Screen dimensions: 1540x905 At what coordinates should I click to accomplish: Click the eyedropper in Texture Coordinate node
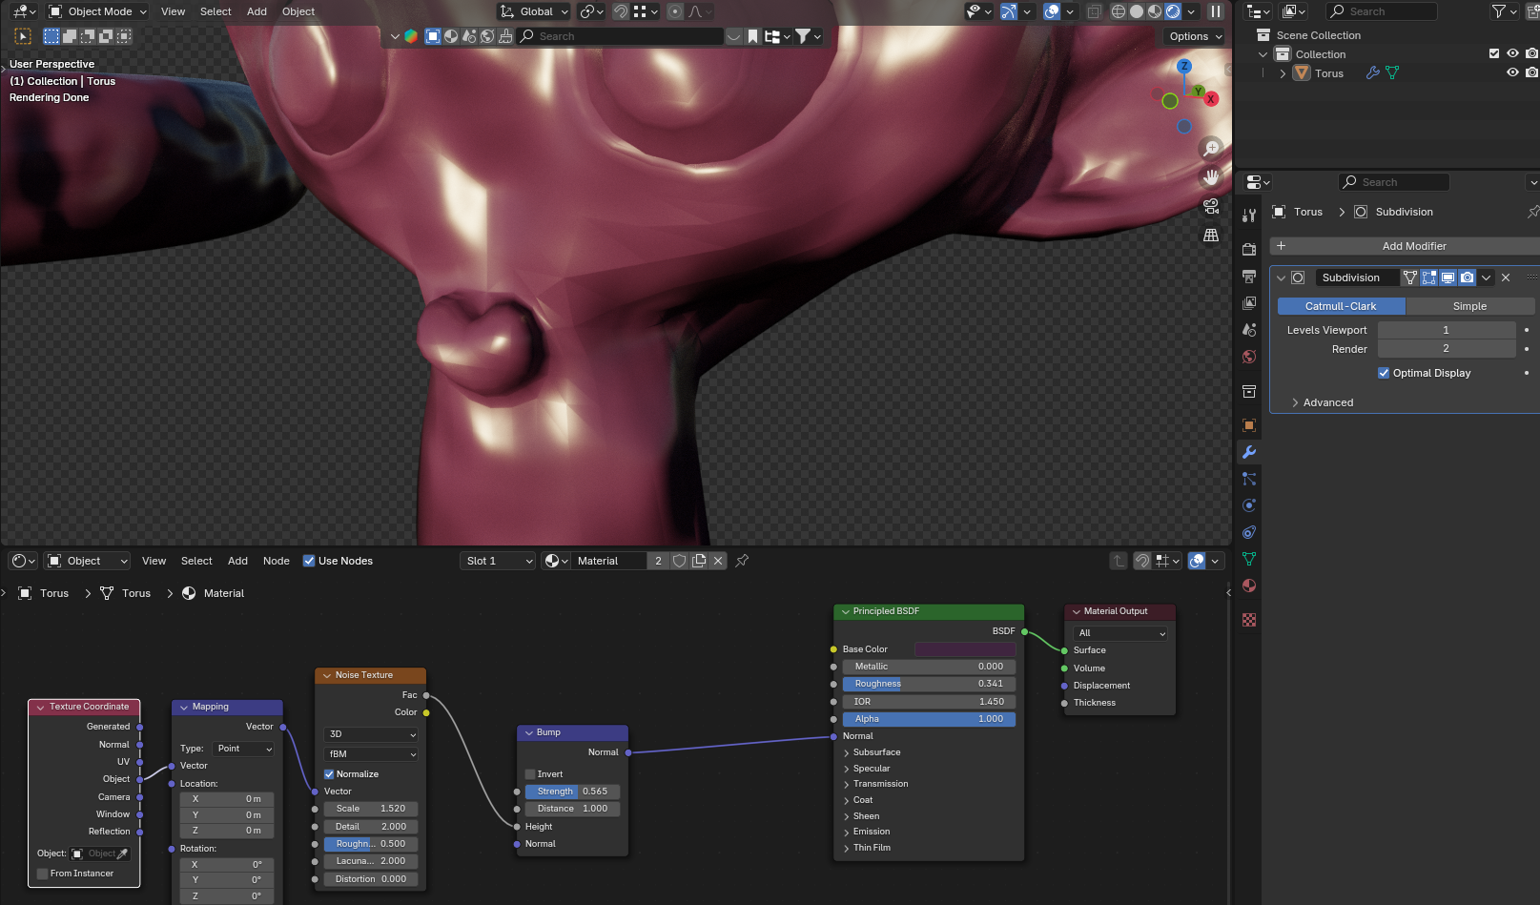pyautogui.click(x=122, y=854)
